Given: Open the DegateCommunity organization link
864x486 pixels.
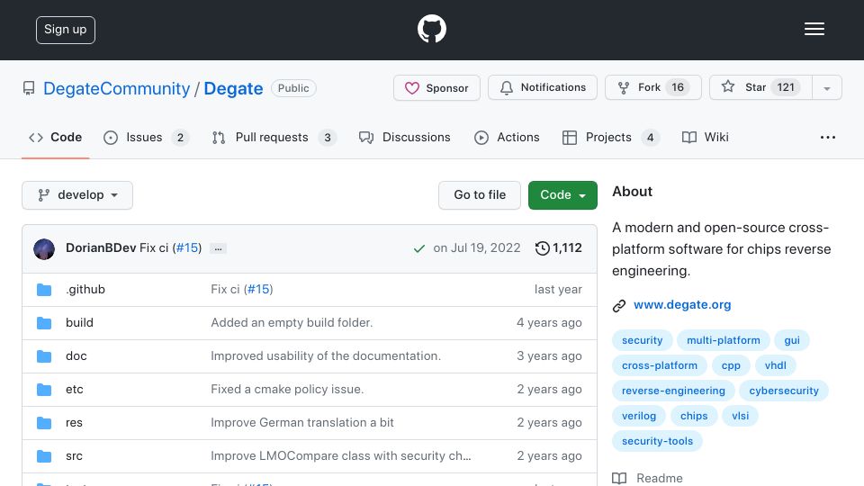Looking at the screenshot, I should 116,88.
